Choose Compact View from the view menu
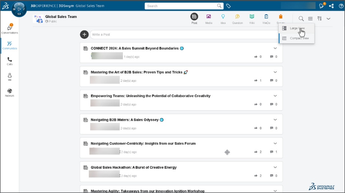The width and height of the screenshot is (345, 193). pos(296,38)
